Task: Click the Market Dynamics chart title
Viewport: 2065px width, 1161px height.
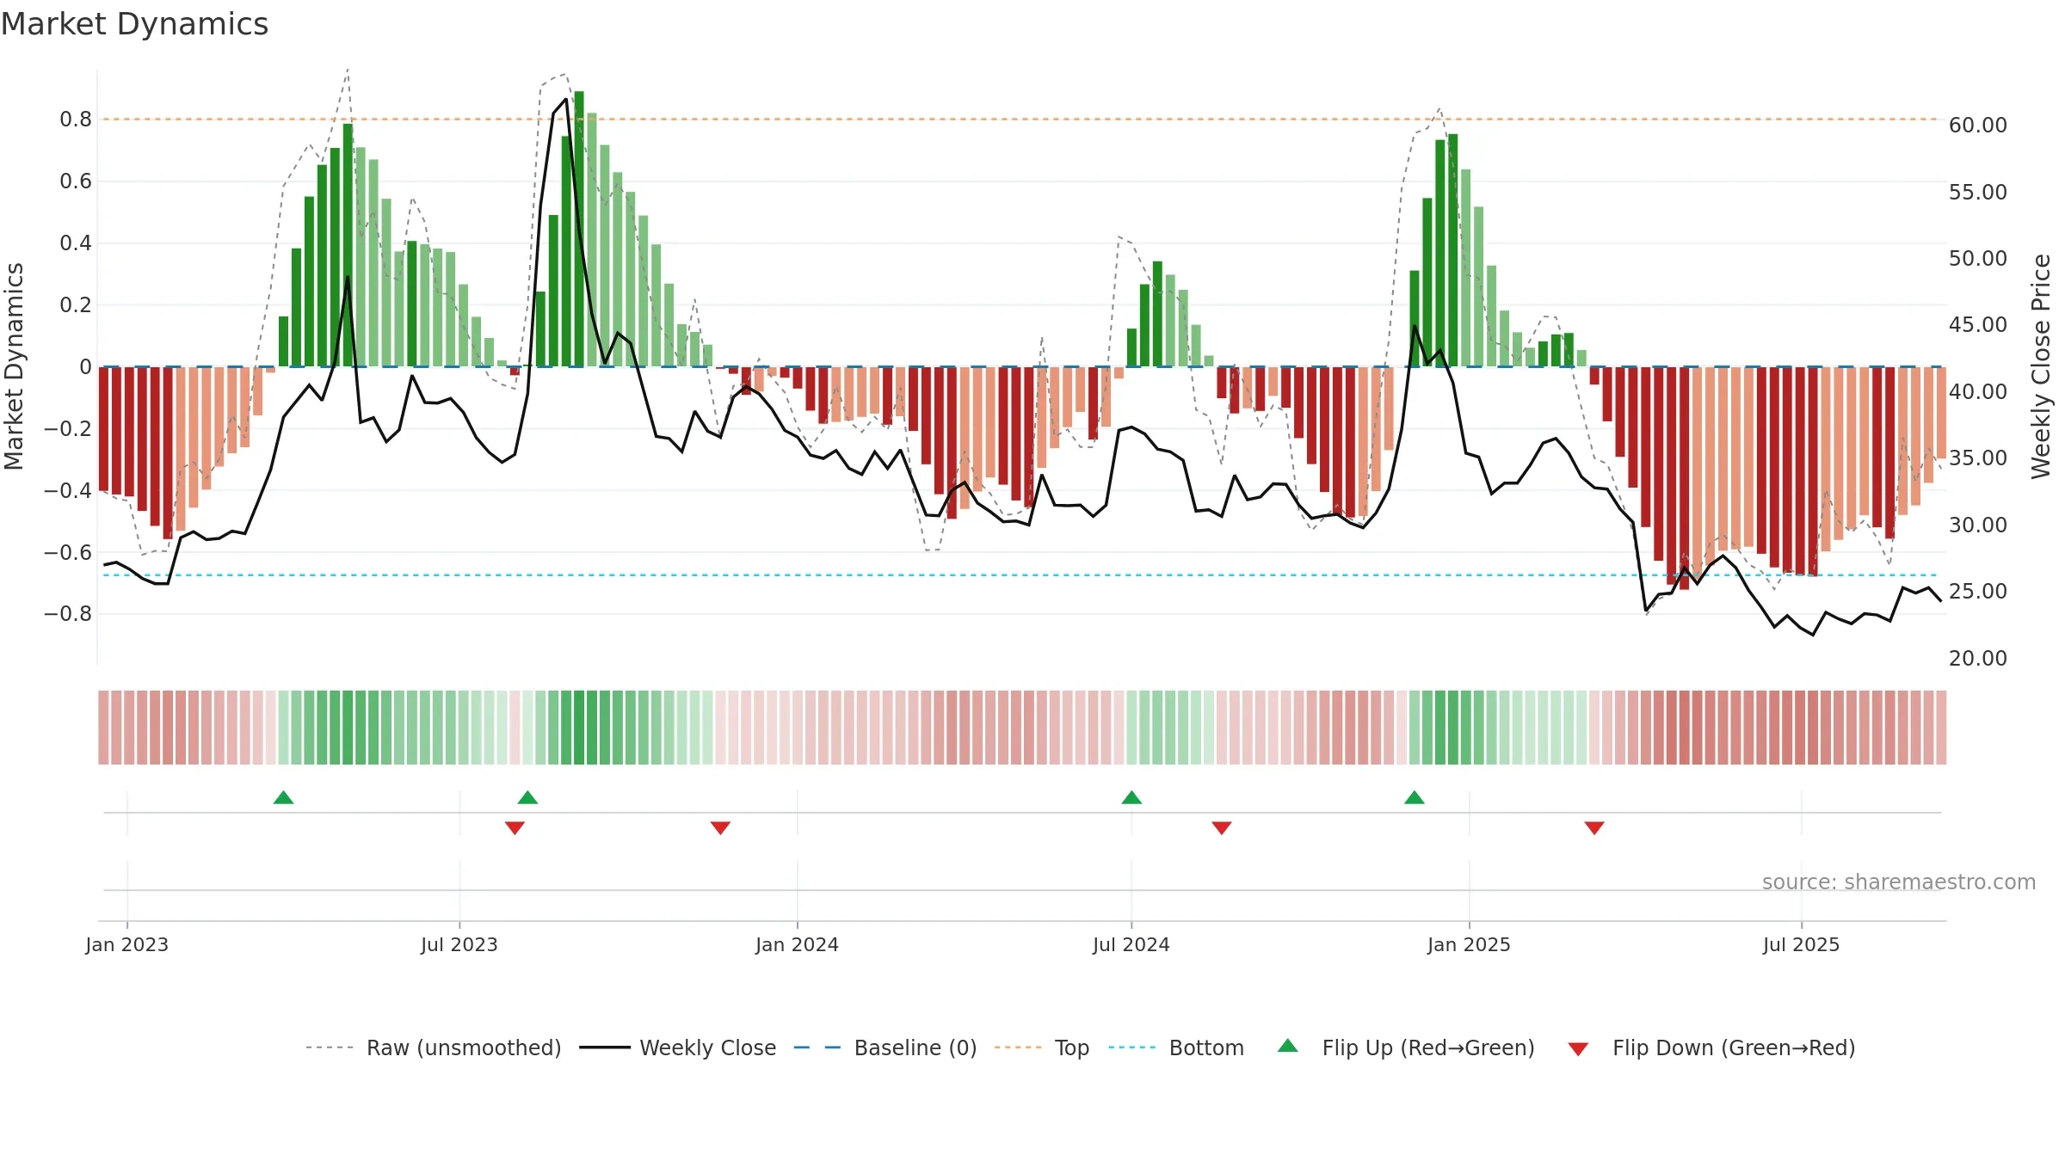Action: [x=134, y=24]
